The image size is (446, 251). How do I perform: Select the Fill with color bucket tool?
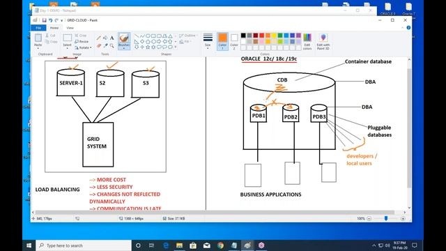tap(105, 38)
